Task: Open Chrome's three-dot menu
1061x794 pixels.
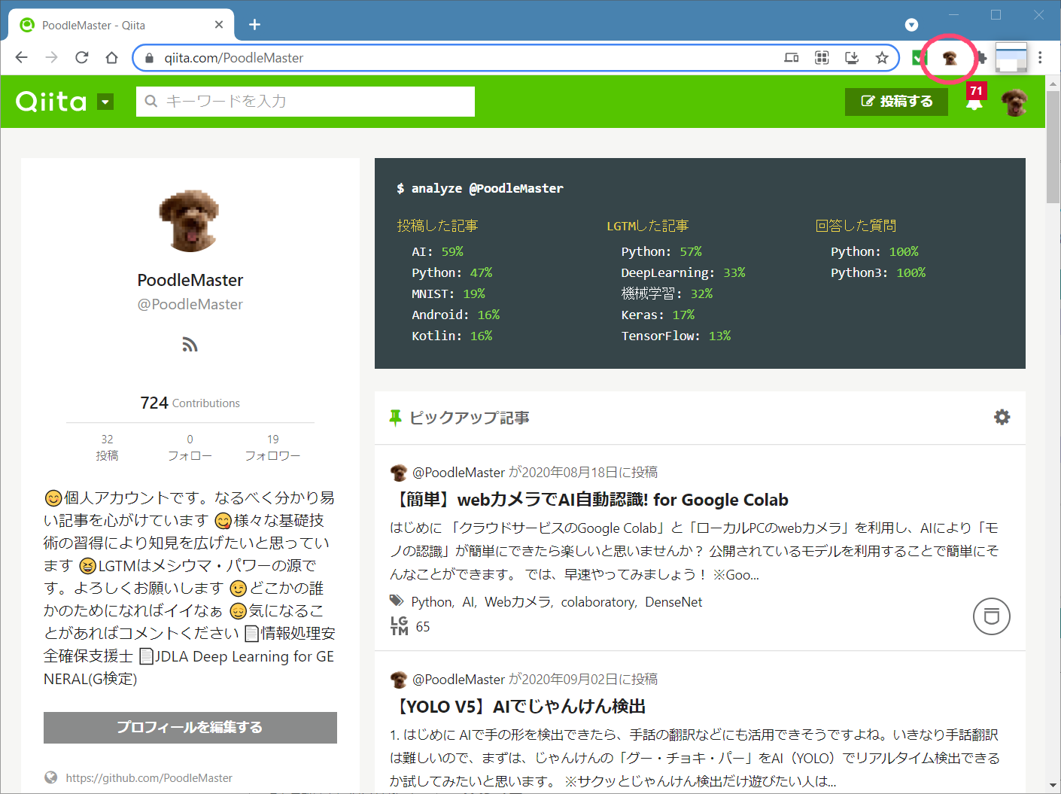Action: [x=1041, y=57]
